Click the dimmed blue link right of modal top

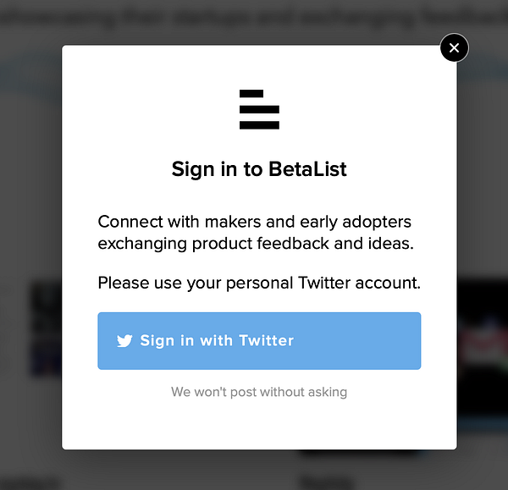[x=483, y=72]
